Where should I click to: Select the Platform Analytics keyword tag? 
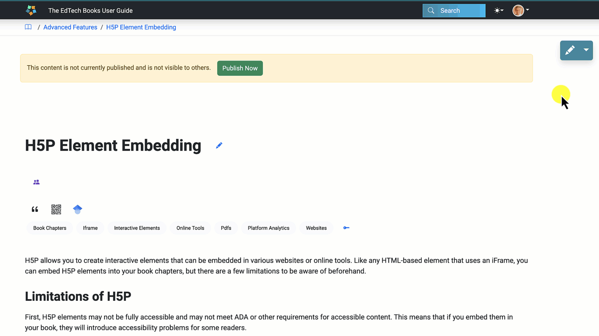[268, 228]
